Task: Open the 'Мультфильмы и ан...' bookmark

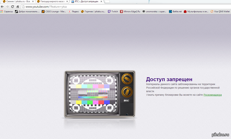Action: (196, 12)
